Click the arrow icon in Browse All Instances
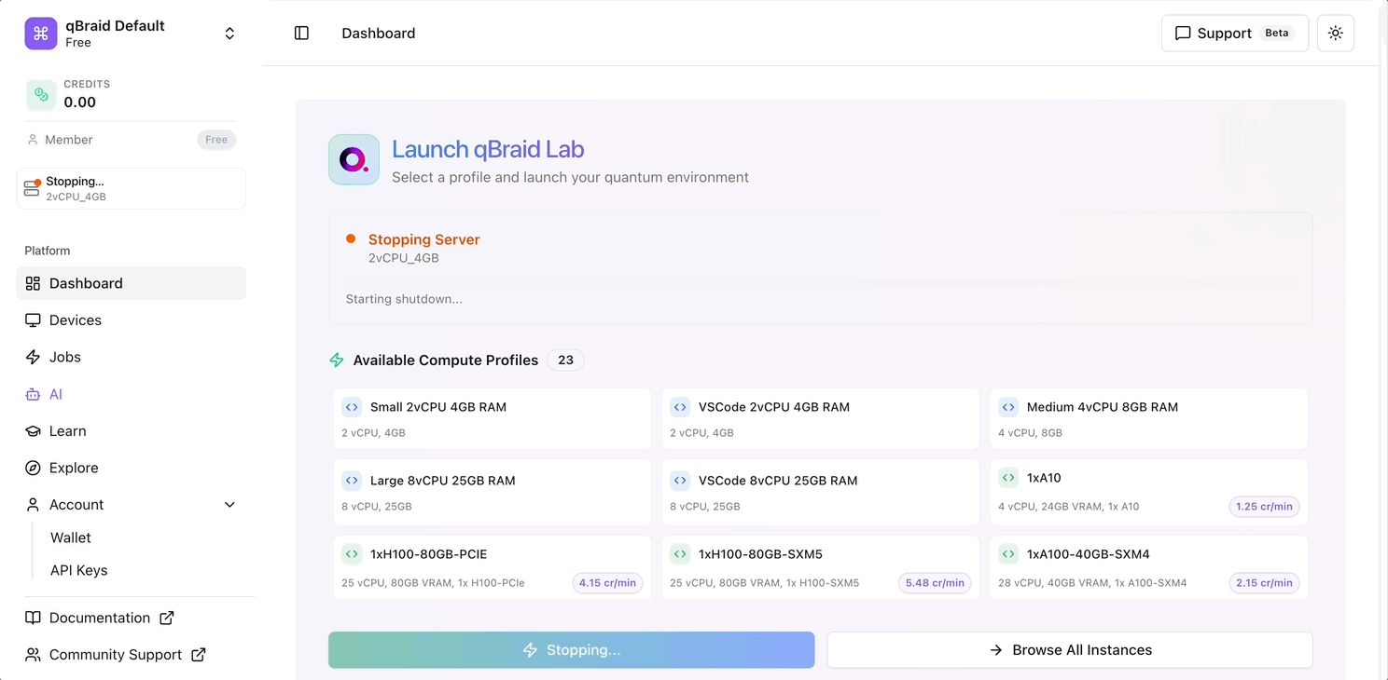This screenshot has width=1388, height=680. (996, 650)
